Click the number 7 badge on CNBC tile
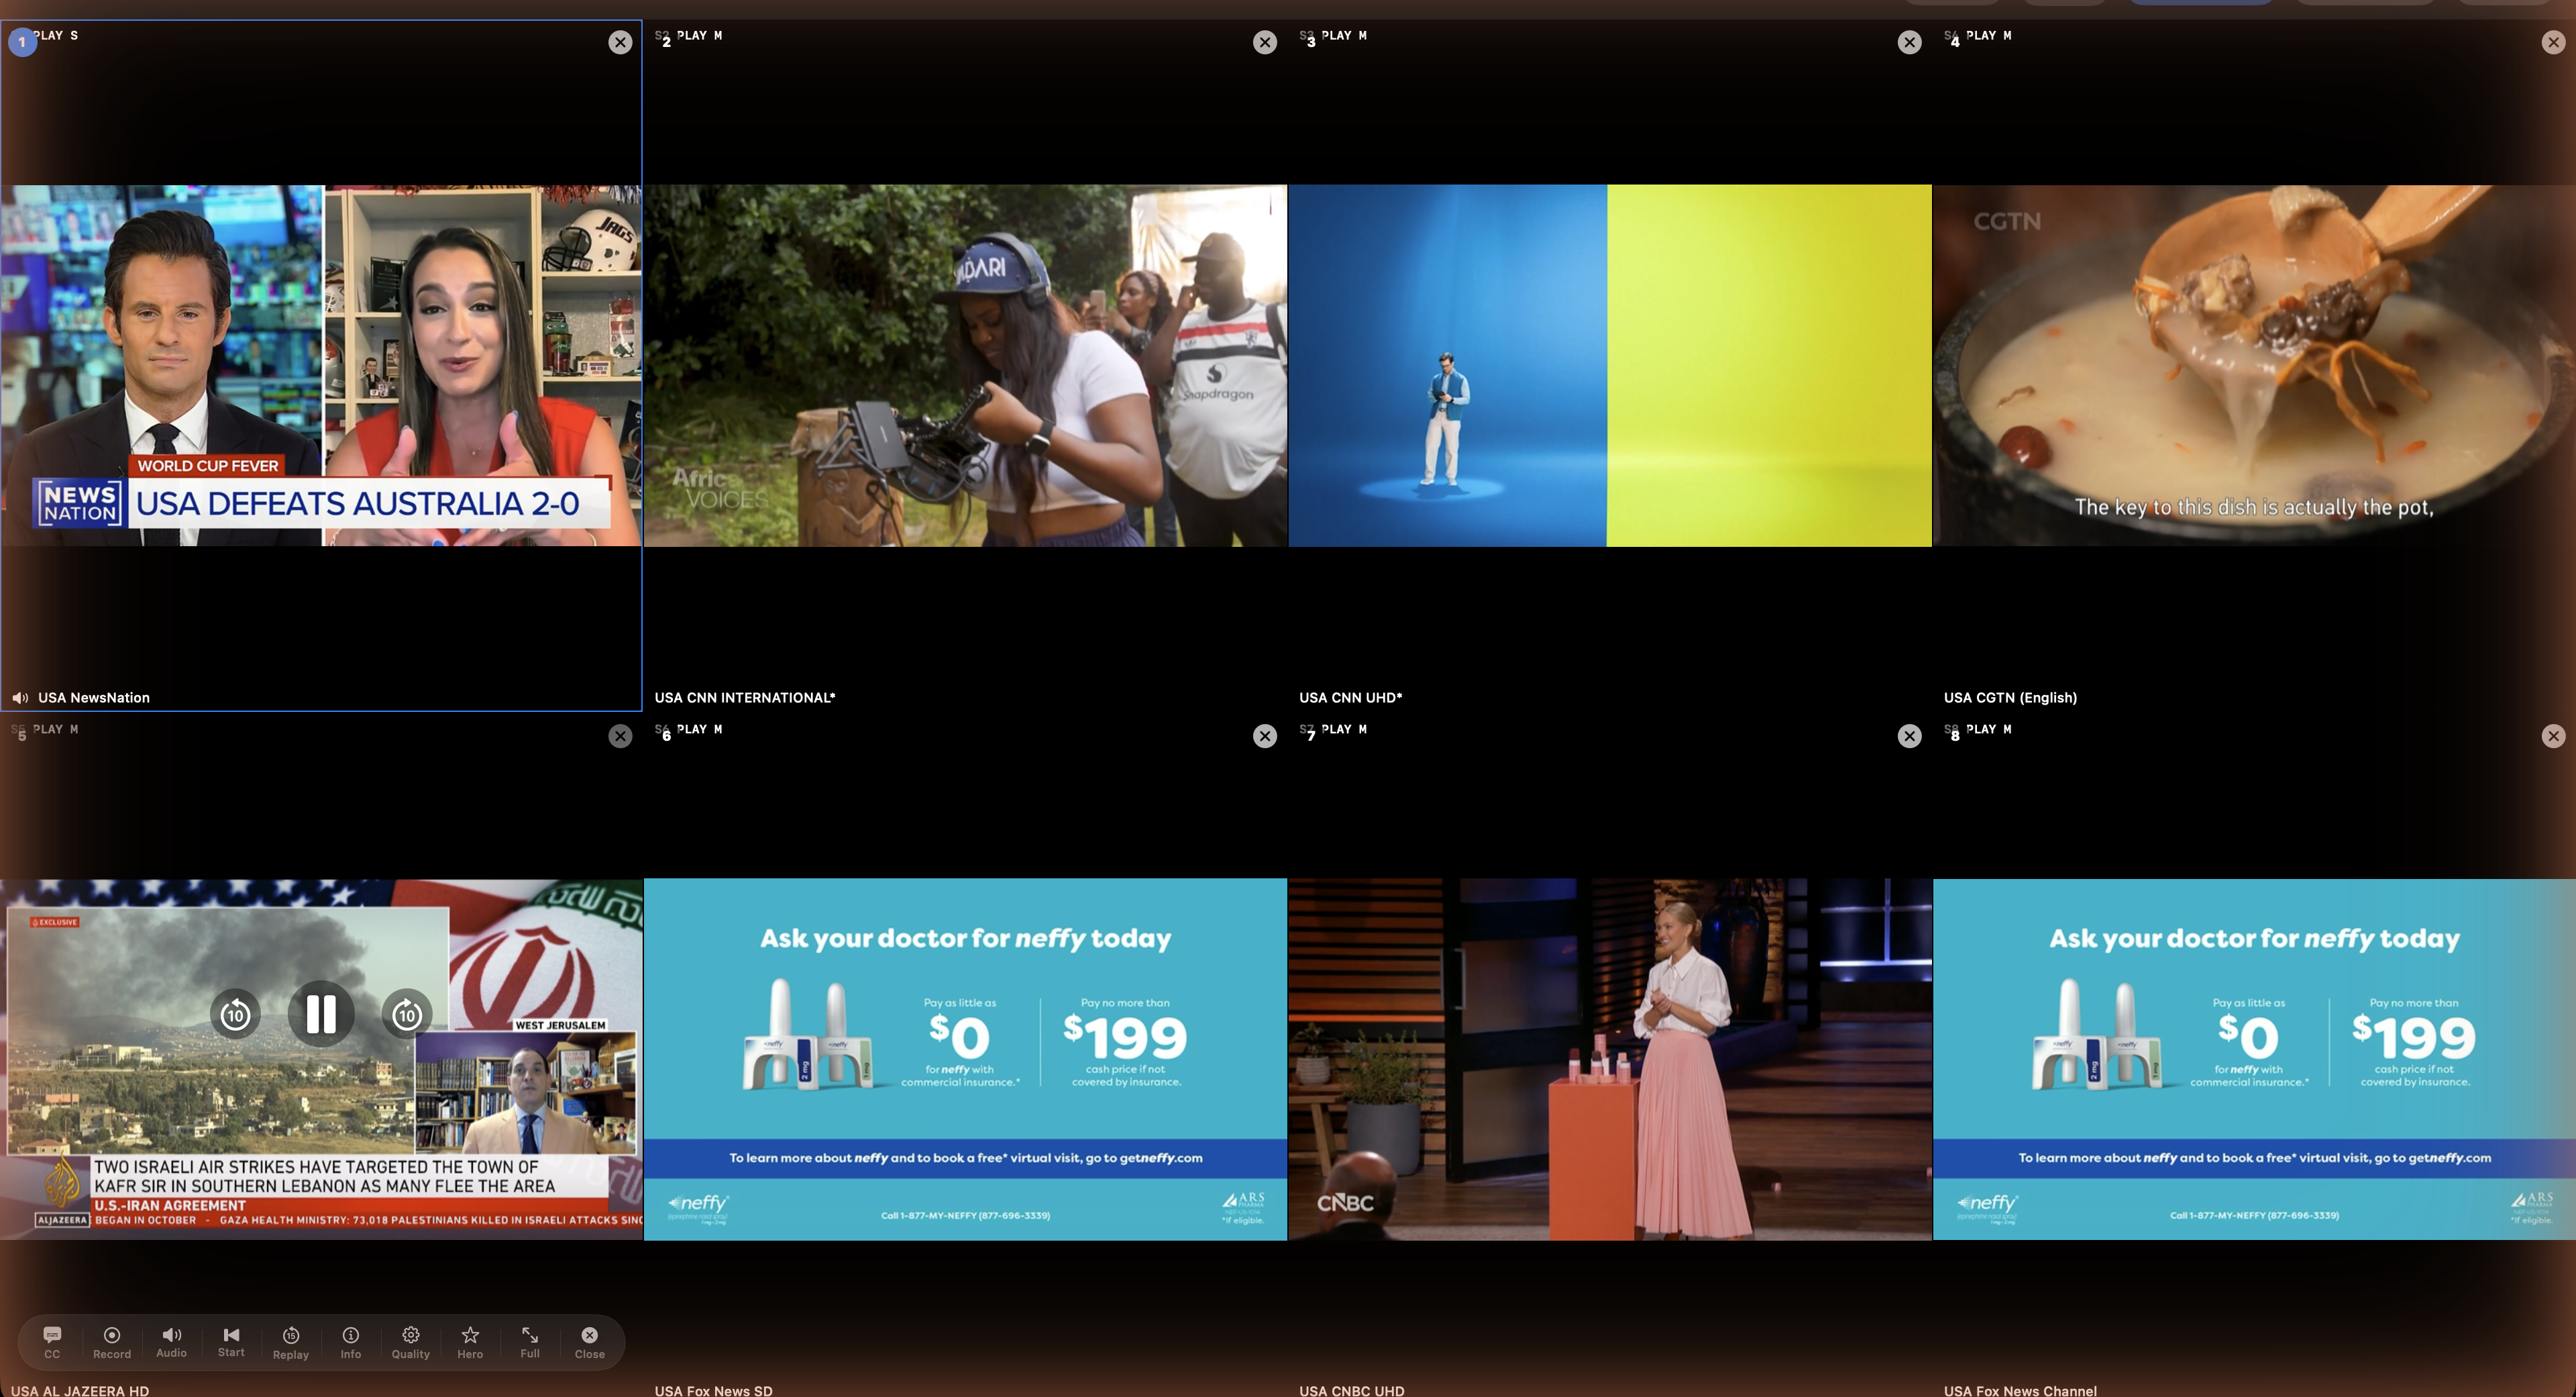 click(1311, 736)
